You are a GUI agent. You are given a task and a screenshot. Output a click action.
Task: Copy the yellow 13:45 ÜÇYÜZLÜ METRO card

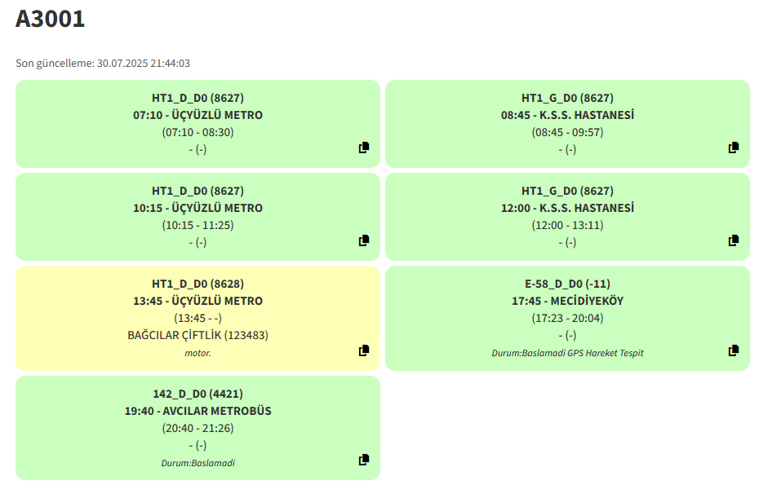pyautogui.click(x=363, y=351)
